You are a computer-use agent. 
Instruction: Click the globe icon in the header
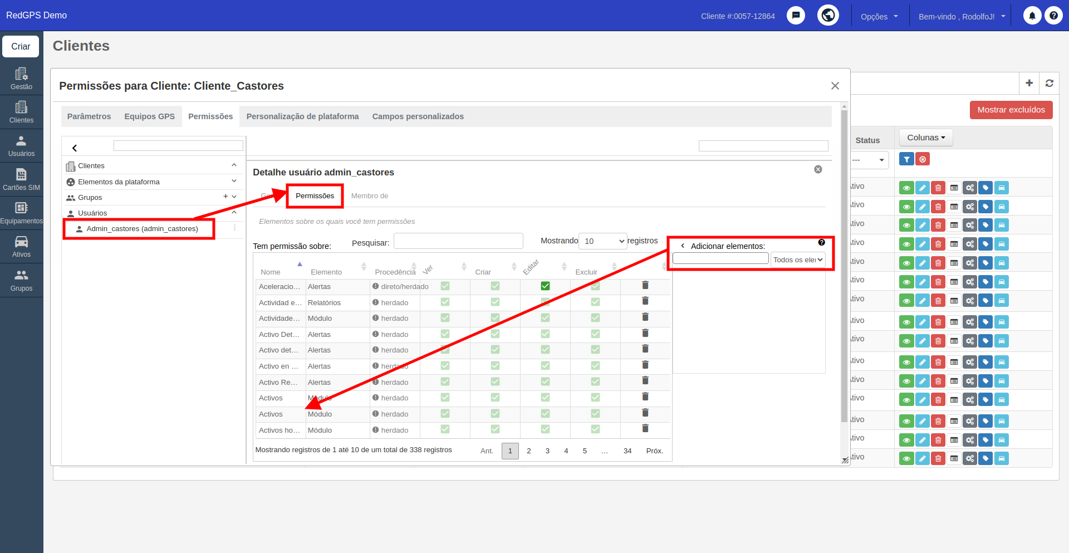828,15
